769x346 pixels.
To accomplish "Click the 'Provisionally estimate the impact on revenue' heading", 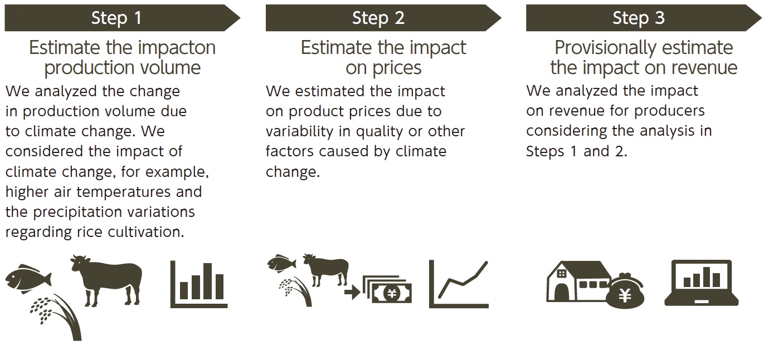I will click(x=644, y=57).
